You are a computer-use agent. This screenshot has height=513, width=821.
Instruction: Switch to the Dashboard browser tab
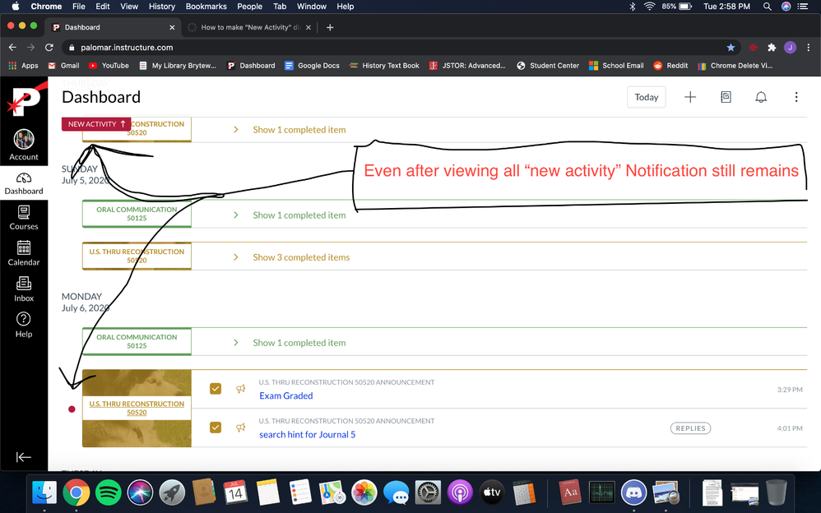[x=113, y=27]
